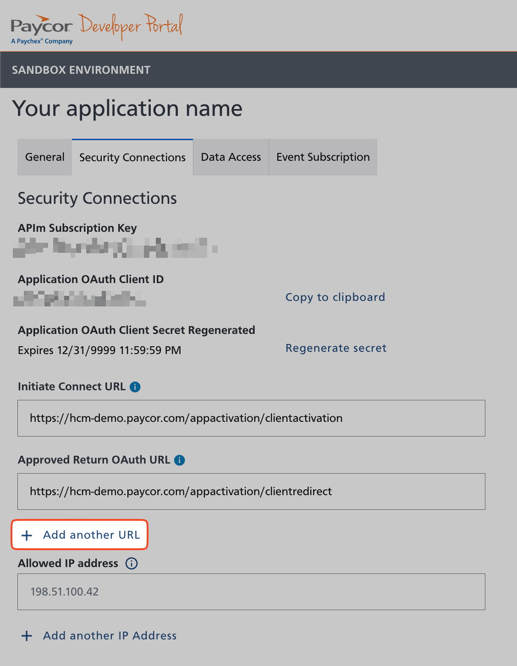Image resolution: width=517 pixels, height=666 pixels.
Task: Go to the Event Subscription tab
Action: [323, 157]
